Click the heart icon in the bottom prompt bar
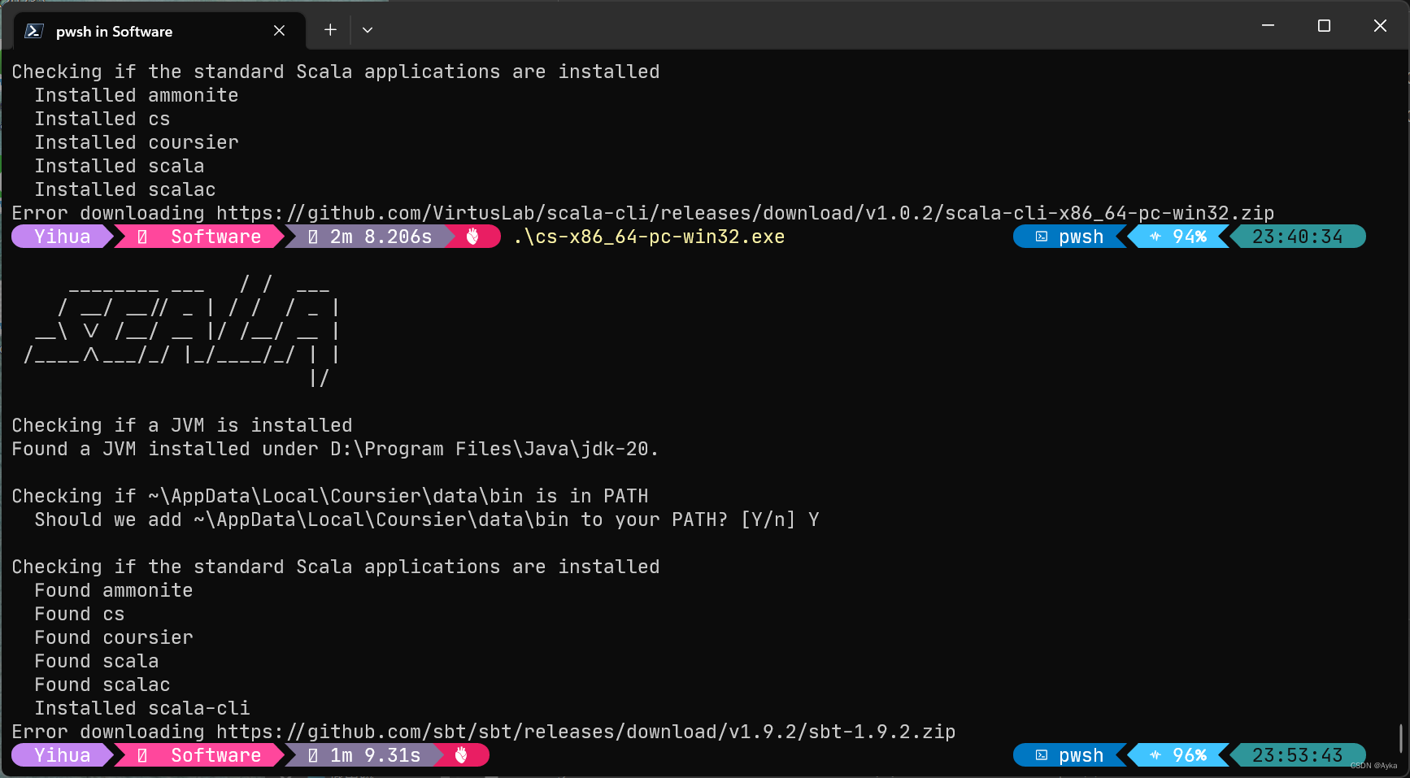 coord(462,754)
